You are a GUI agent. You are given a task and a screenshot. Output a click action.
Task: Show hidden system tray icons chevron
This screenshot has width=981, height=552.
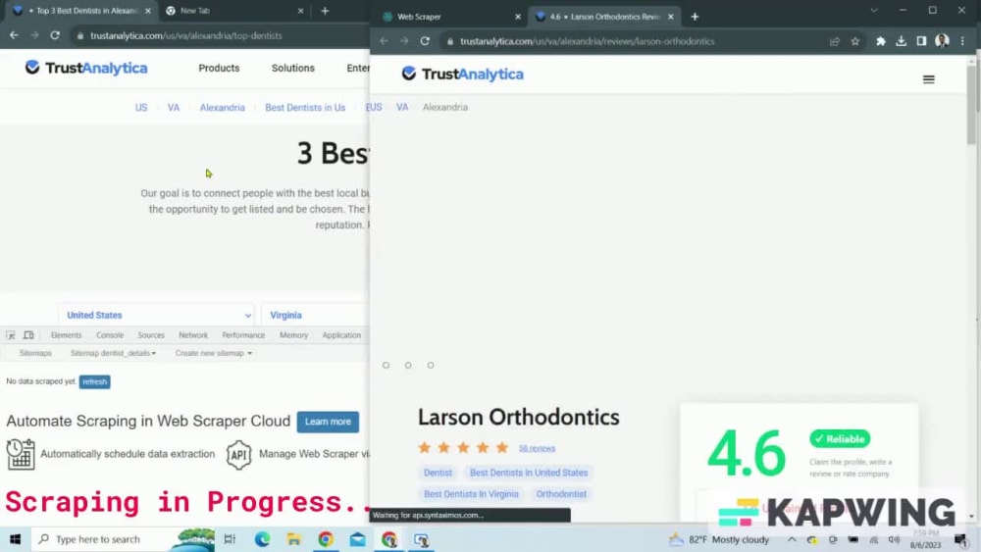click(792, 539)
